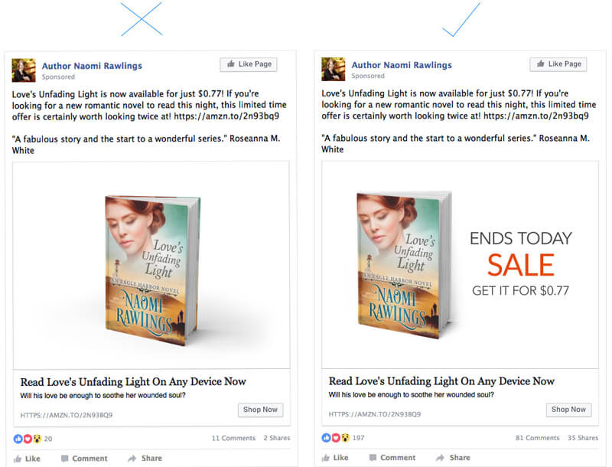The image size is (612, 467).
Task: Open 81 Comments in right ad
Action: (538, 438)
